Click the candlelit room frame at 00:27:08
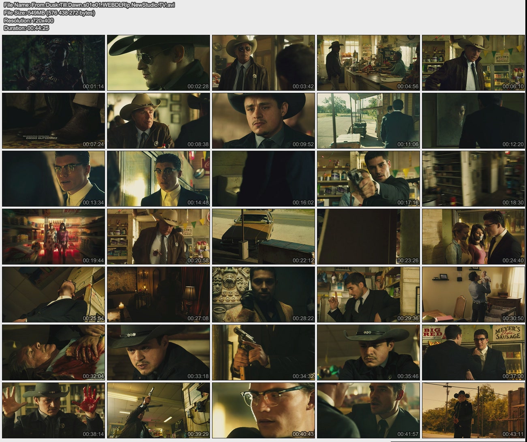The image size is (527, 442). pos(159,295)
